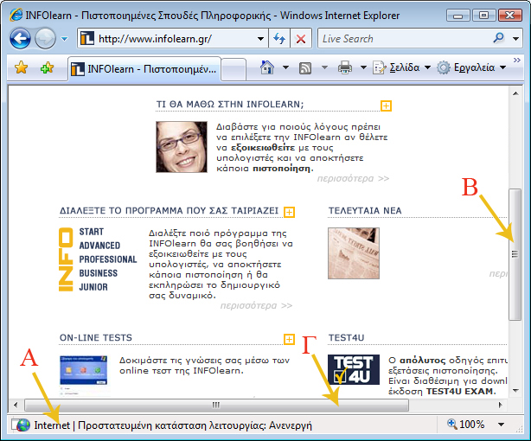Click the TEST4U logo image
The width and height of the screenshot is (531, 441).
tap(354, 369)
